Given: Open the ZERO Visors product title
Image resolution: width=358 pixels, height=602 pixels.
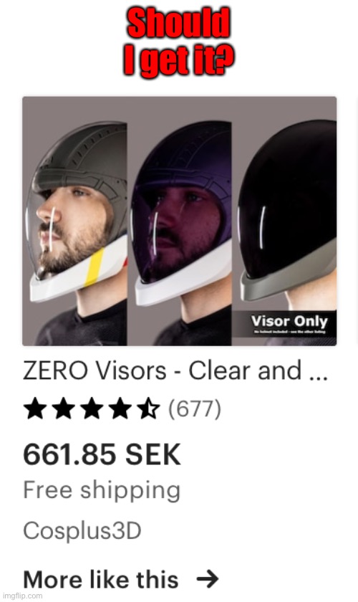Looking at the screenshot, I should click(x=175, y=371).
